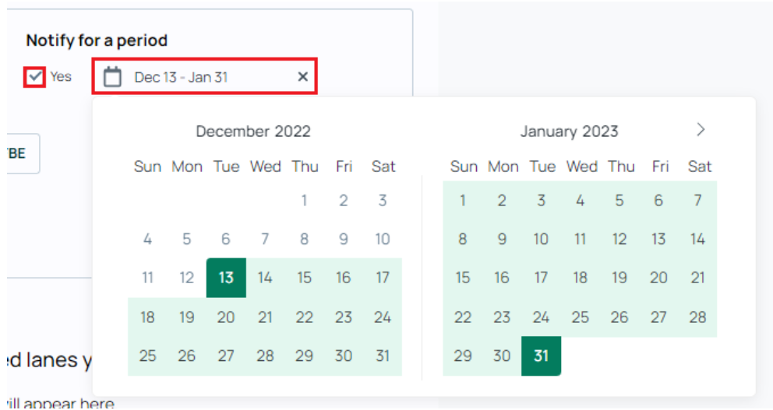
Task: Select December 13 start date
Action: coord(226,278)
